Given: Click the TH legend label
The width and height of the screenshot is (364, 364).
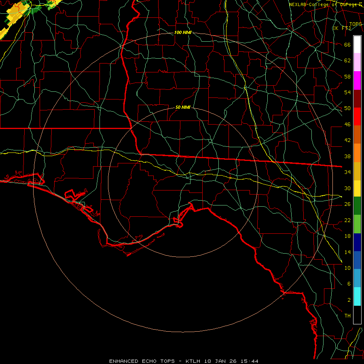Looking at the screenshot, I should (347, 316).
